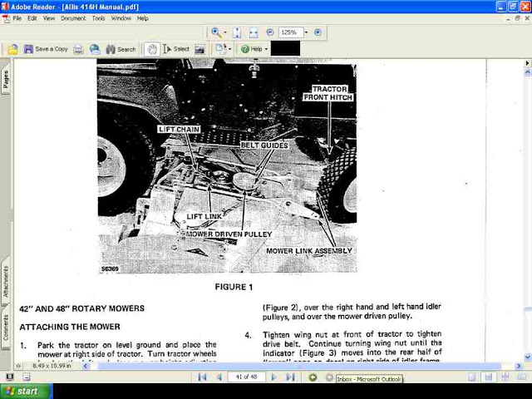
Task: Switch to Facing pages layout
Action: click(x=521, y=377)
